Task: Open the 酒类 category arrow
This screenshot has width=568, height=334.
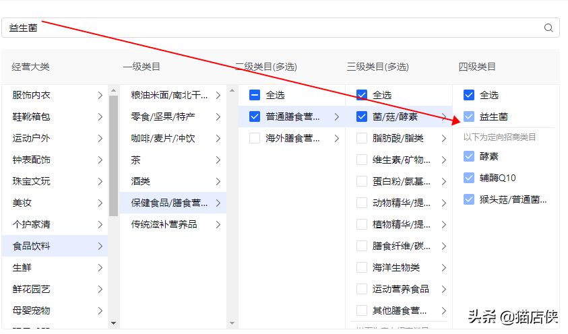Action: pos(218,181)
